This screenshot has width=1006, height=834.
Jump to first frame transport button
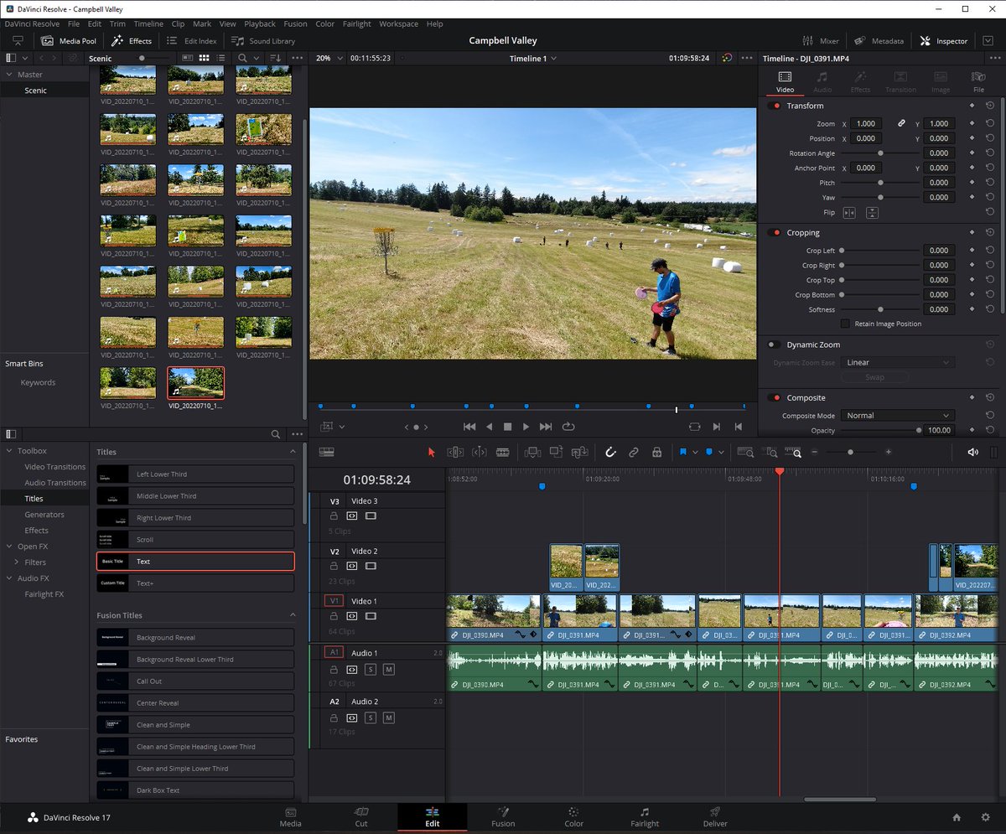point(469,427)
